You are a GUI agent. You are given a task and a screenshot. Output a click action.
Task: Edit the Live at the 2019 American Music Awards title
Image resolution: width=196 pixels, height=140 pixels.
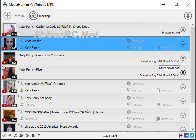(52, 127)
